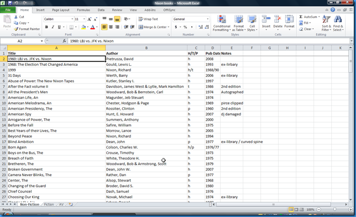Apply Percent Style format

(x=185, y=27)
